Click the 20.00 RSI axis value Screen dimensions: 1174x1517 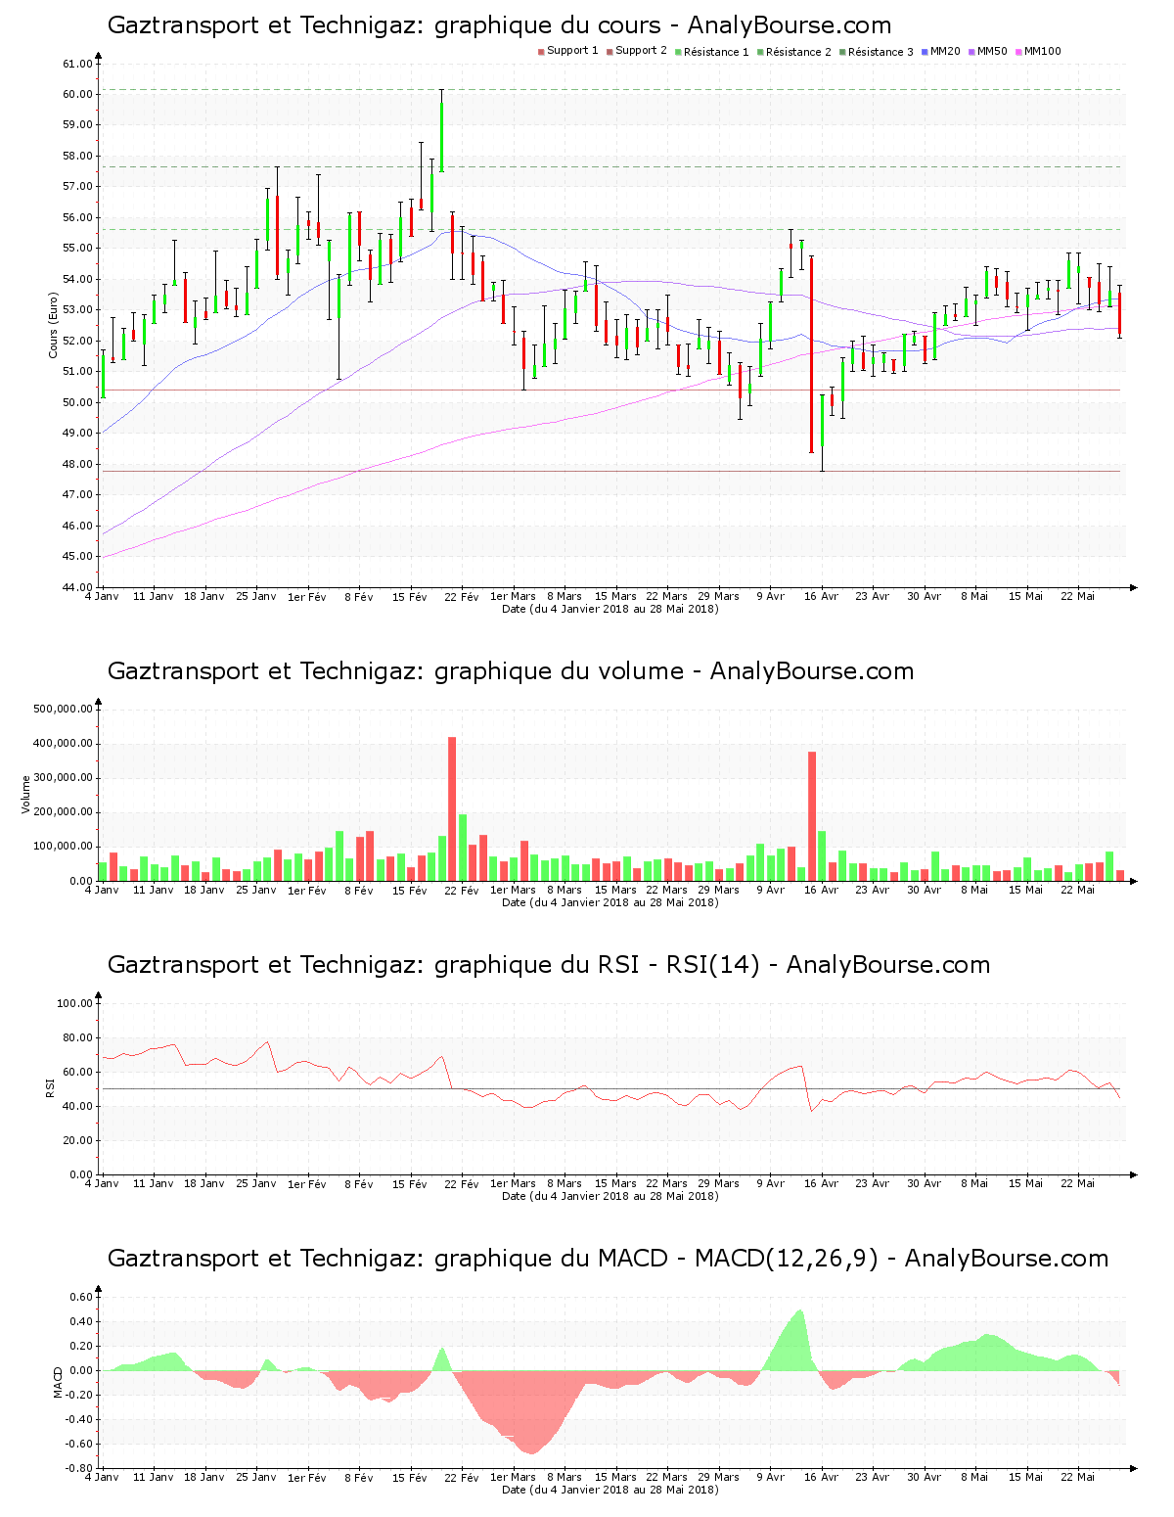pos(77,1140)
